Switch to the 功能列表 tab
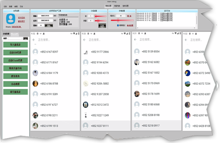The height and width of the screenshot is (143, 220). tap(117, 6)
